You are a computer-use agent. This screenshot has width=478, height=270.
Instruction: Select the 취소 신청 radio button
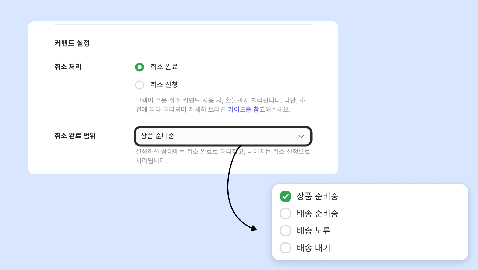pos(140,85)
